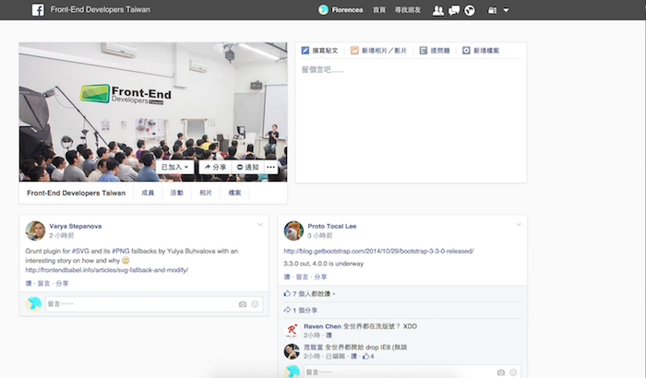Open 已加入 joined dropdown button

click(x=175, y=167)
